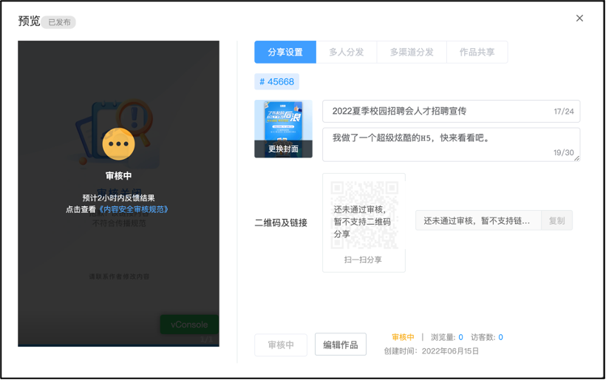Viewport: 606px width, 380px height.
Task: Open the 分享设置 tab
Action: 285,52
